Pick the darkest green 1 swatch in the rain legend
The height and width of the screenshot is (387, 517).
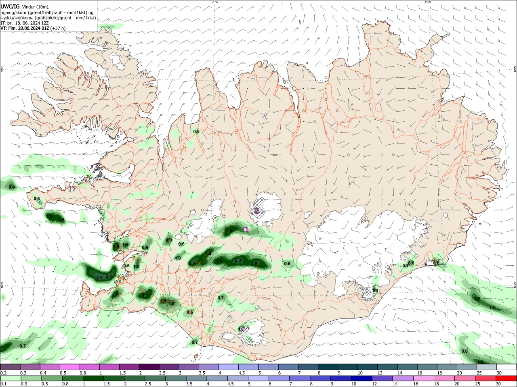point(93,379)
